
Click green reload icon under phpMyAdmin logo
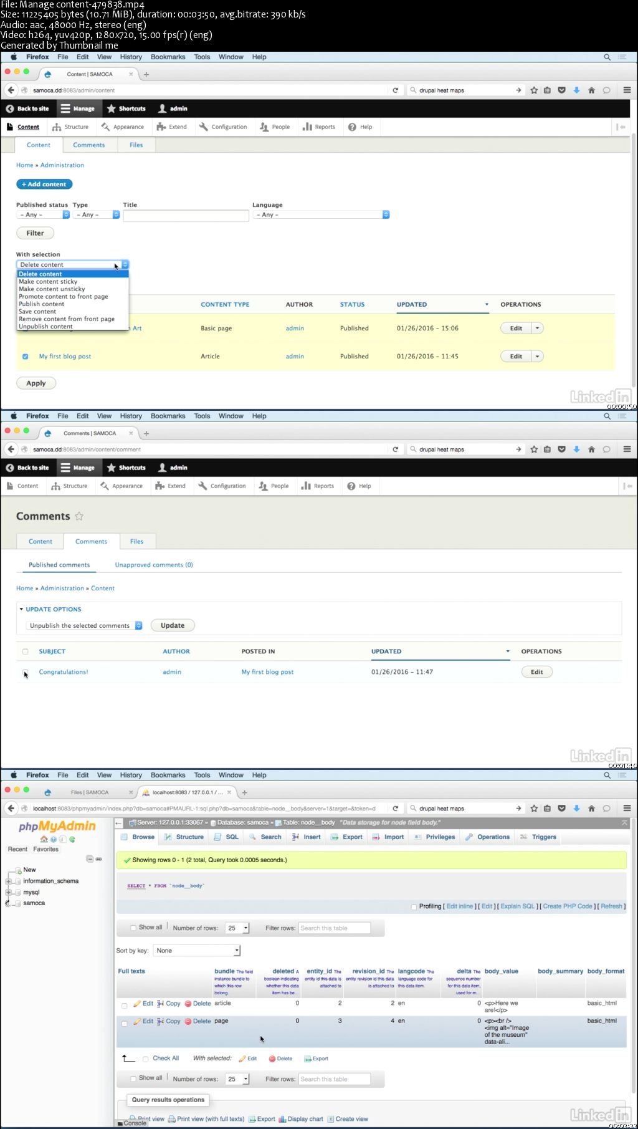point(72,839)
